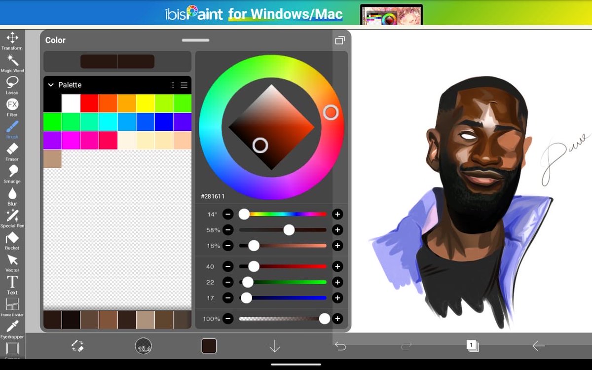
Task: Select the Blur tool
Action: [12, 196]
